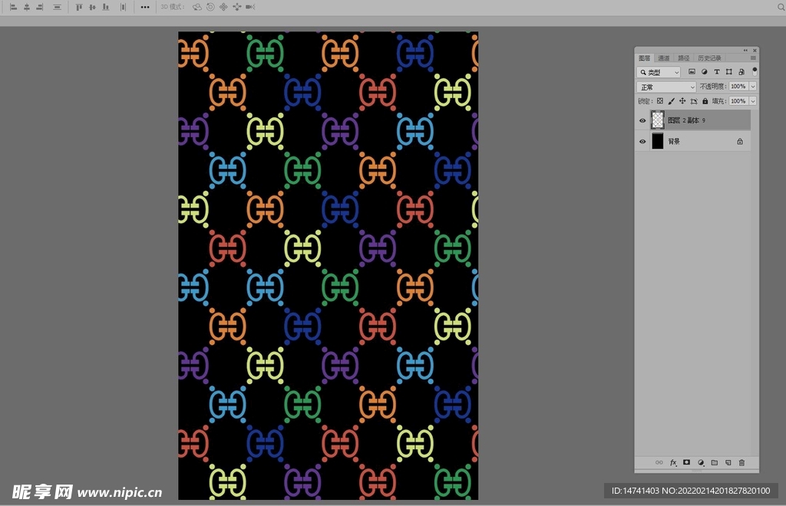Image resolution: width=786 pixels, height=506 pixels.
Task: Create a new layer group folder
Action: click(x=715, y=462)
